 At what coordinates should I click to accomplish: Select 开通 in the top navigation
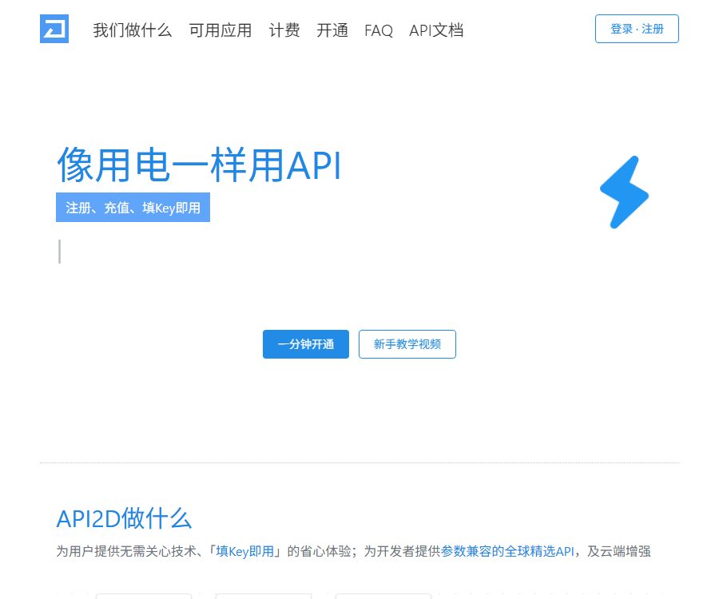[332, 30]
